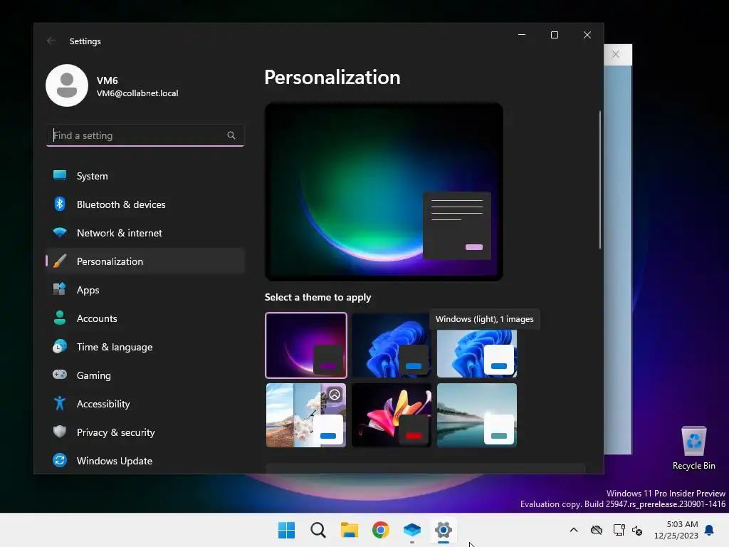This screenshot has width=729, height=547.
Task: Open Bluetooth & devices settings
Action: pyautogui.click(x=145, y=204)
